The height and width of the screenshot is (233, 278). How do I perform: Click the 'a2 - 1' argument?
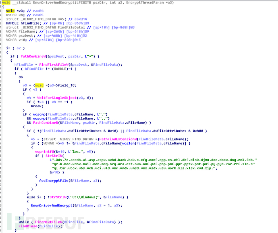coord(104,206)
